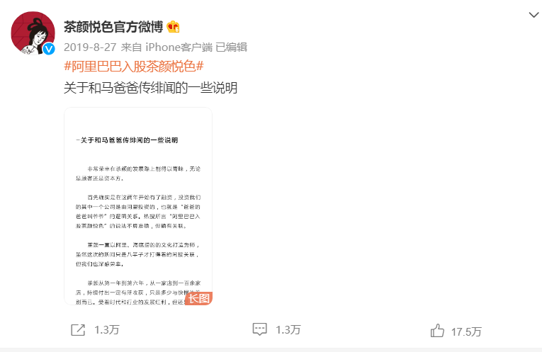Click the gold crown membership icon
Screen dimensions: 542x352
point(173,27)
